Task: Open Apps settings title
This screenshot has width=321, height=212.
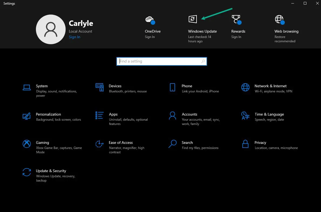Action: (113, 114)
